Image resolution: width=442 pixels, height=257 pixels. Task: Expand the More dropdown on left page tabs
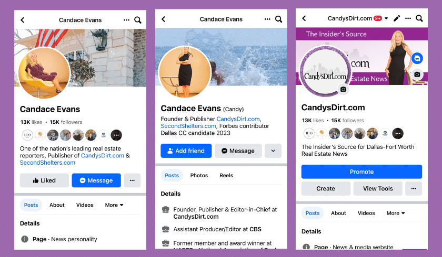coord(114,205)
